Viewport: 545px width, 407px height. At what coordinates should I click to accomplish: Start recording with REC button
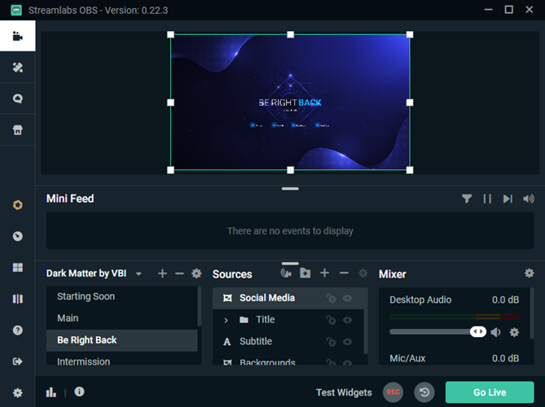[393, 392]
